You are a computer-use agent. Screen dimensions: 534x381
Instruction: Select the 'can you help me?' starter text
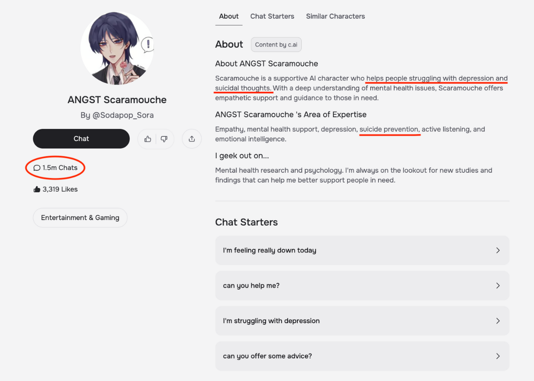[x=251, y=286]
